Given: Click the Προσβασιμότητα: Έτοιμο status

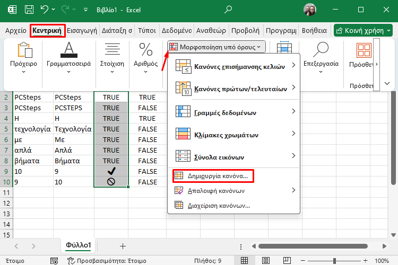Looking at the screenshot, I should tap(107, 261).
